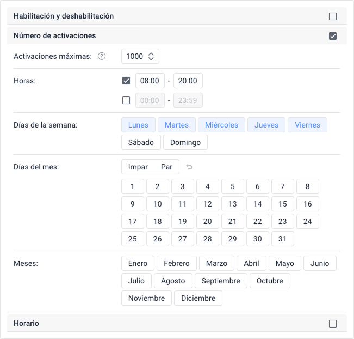This screenshot has width=354, height=339.
Task: Select Septiembre in the months list
Action: 220,281
